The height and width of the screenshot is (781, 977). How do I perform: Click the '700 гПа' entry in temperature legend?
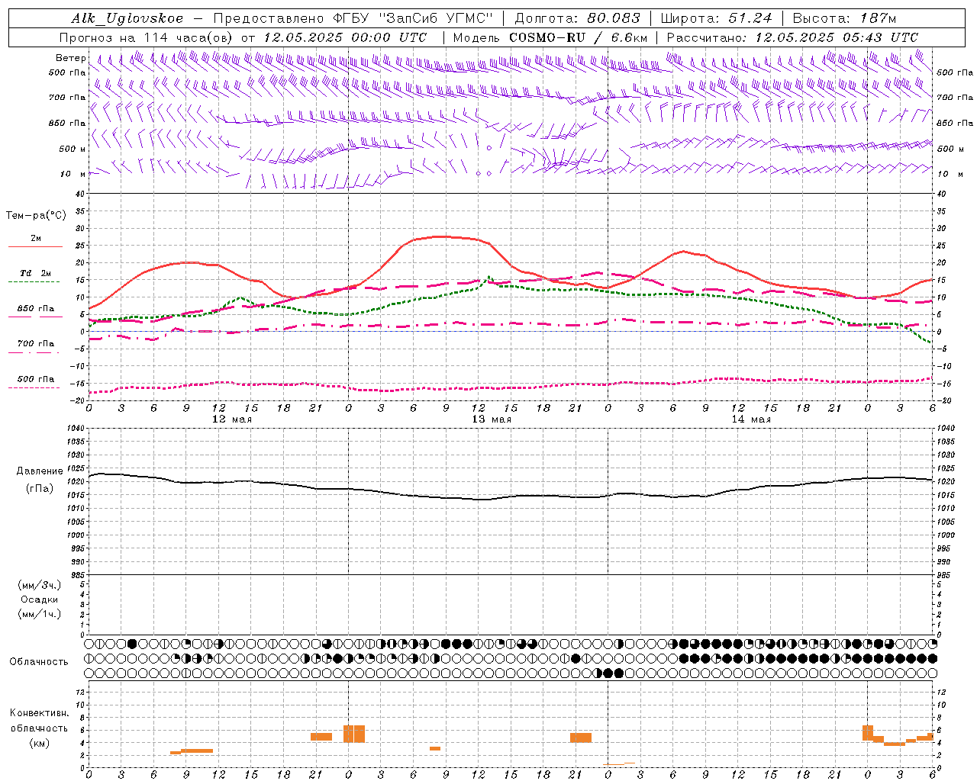36,344
